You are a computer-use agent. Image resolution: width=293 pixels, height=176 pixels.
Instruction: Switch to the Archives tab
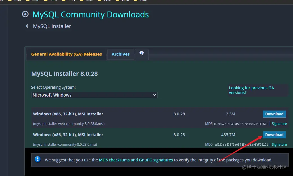click(120, 54)
